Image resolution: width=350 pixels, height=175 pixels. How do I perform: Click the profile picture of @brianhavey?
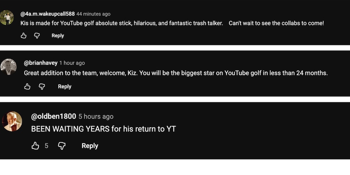[8, 67]
